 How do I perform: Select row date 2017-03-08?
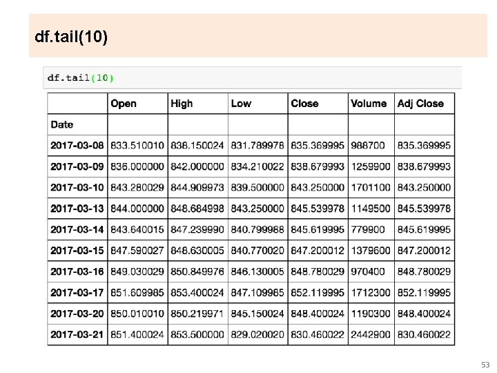(77, 145)
